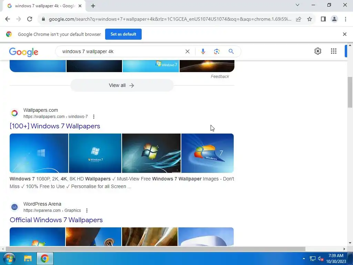Search by image with Google Lens icon
This screenshot has height=265, width=353.
(x=216, y=52)
